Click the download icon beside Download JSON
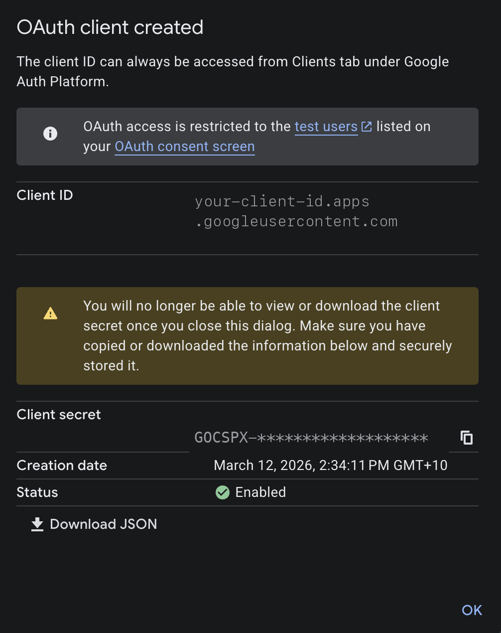Image resolution: width=501 pixels, height=633 pixels. [x=37, y=524]
